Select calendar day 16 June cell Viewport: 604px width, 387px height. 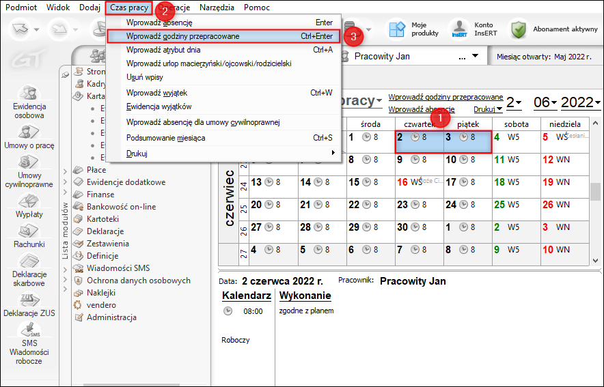[x=420, y=187]
